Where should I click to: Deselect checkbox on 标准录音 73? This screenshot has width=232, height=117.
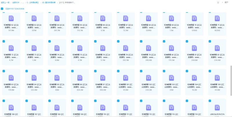26,41
